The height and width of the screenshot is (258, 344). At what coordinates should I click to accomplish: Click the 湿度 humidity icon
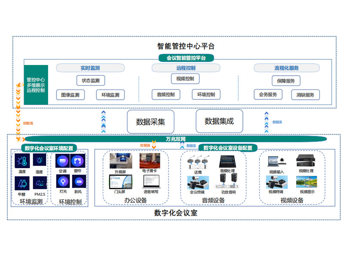coord(40,160)
